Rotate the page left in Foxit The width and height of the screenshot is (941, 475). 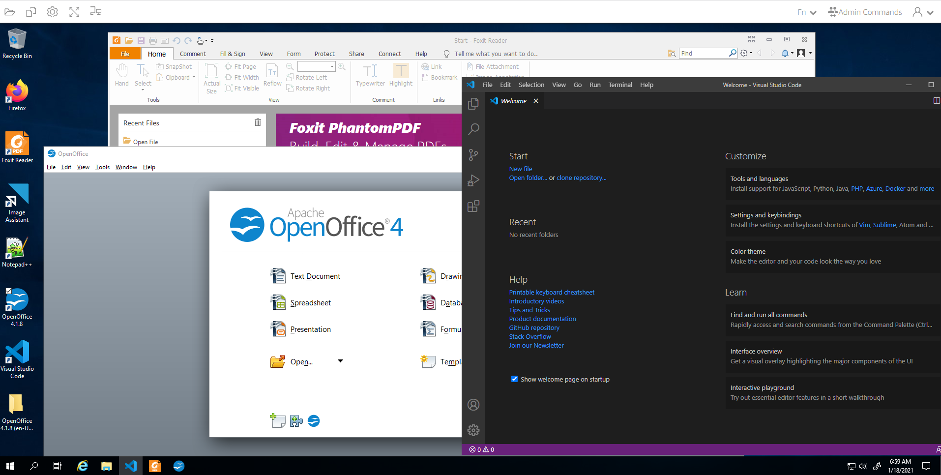coord(308,77)
